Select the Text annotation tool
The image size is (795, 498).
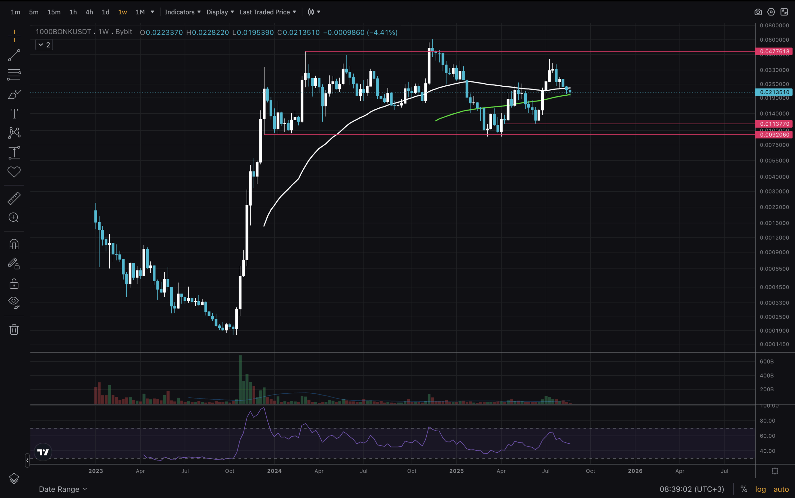(x=14, y=114)
